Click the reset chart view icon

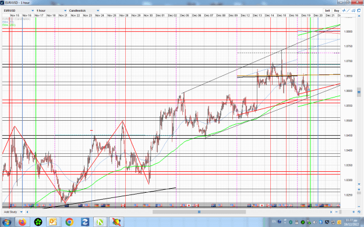click(x=359, y=212)
